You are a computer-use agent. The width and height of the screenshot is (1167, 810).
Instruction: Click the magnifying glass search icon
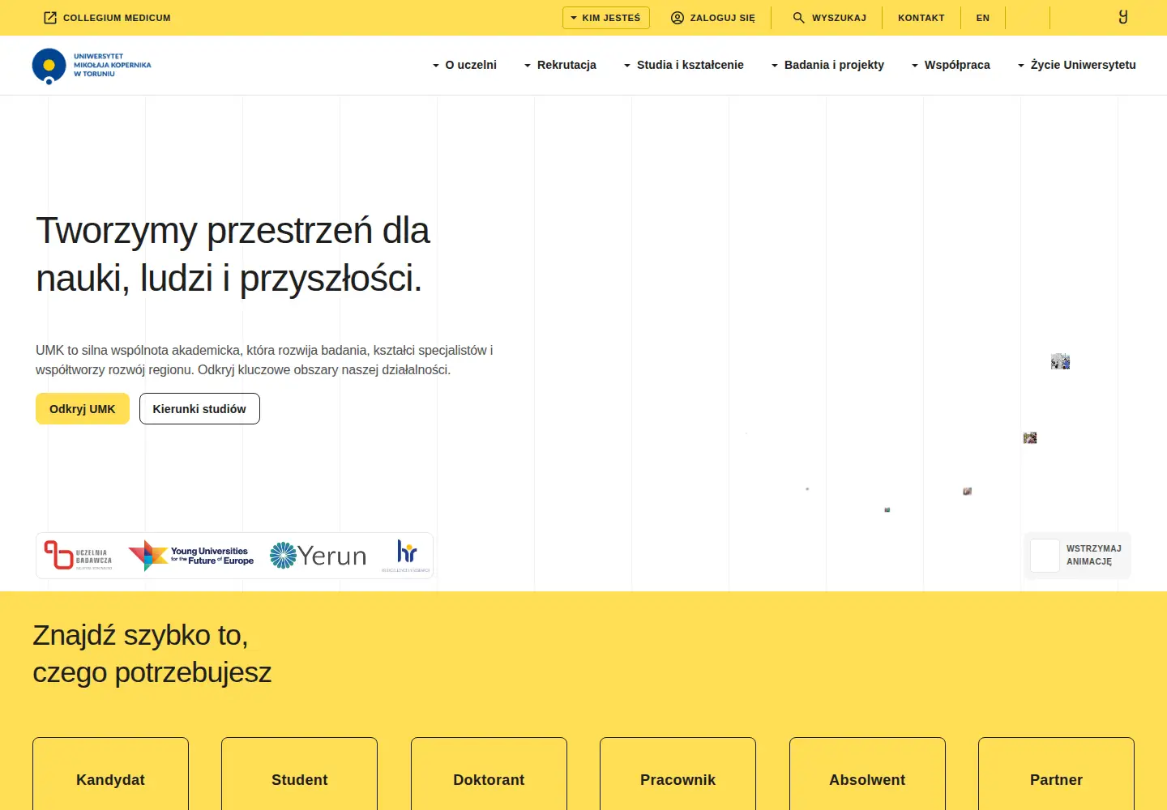coord(799,18)
